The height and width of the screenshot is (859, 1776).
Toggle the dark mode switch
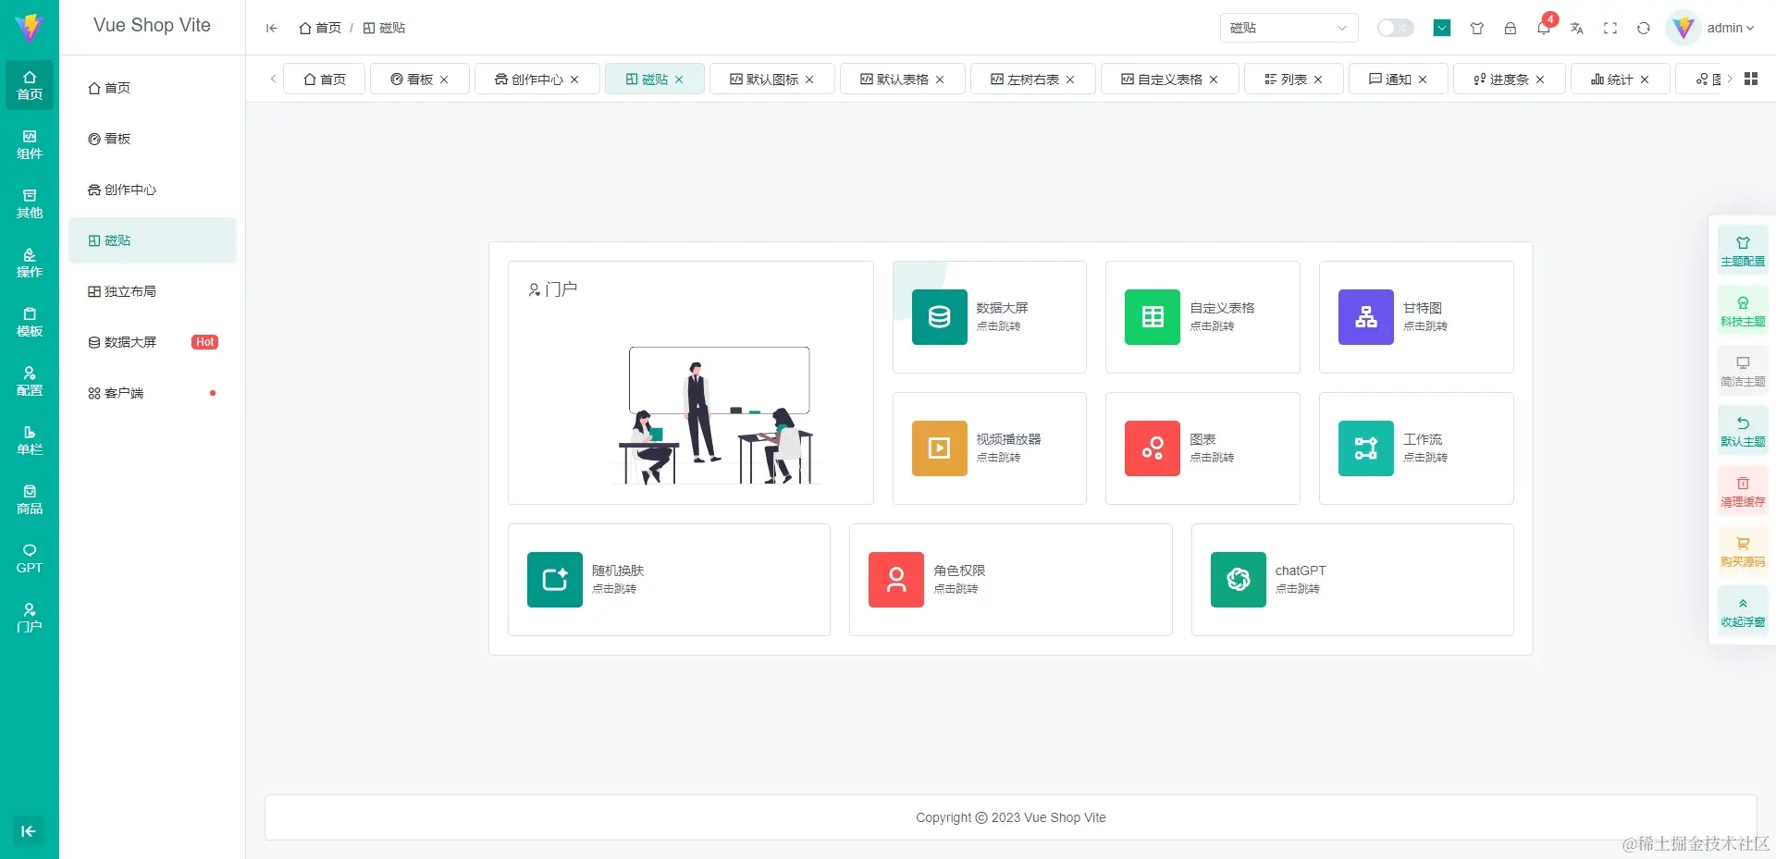click(1395, 28)
